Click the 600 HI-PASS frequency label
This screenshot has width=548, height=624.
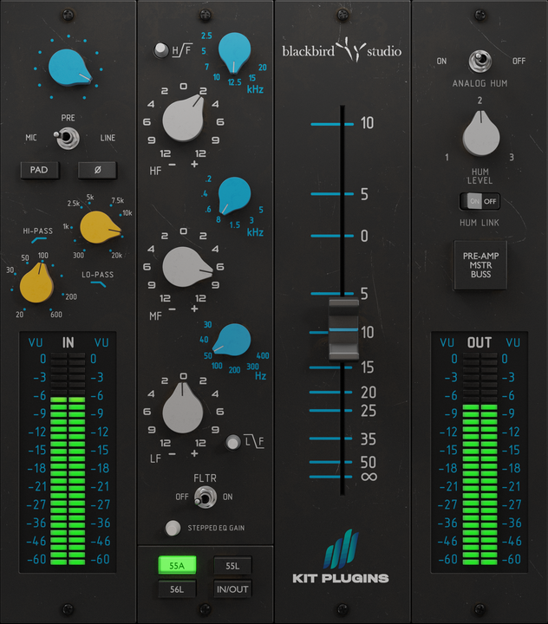pyautogui.click(x=56, y=315)
